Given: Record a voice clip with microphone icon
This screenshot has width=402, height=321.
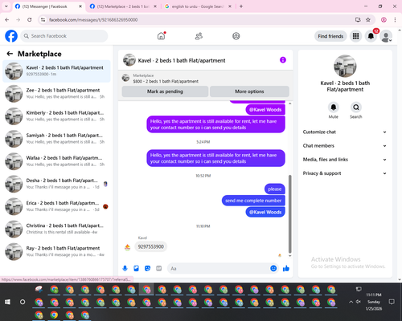Looking at the screenshot, I should [x=125, y=268].
